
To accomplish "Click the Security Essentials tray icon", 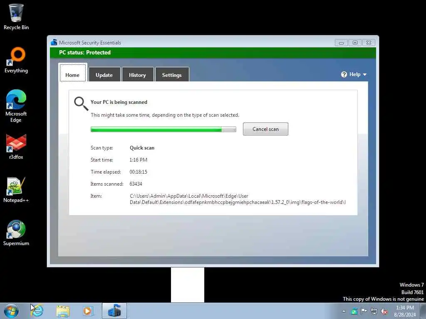I will (354, 311).
